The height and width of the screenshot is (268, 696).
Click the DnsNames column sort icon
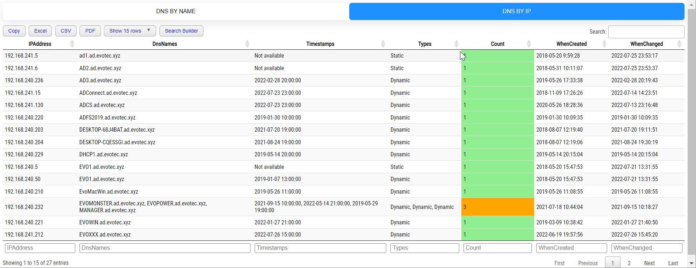(247, 44)
